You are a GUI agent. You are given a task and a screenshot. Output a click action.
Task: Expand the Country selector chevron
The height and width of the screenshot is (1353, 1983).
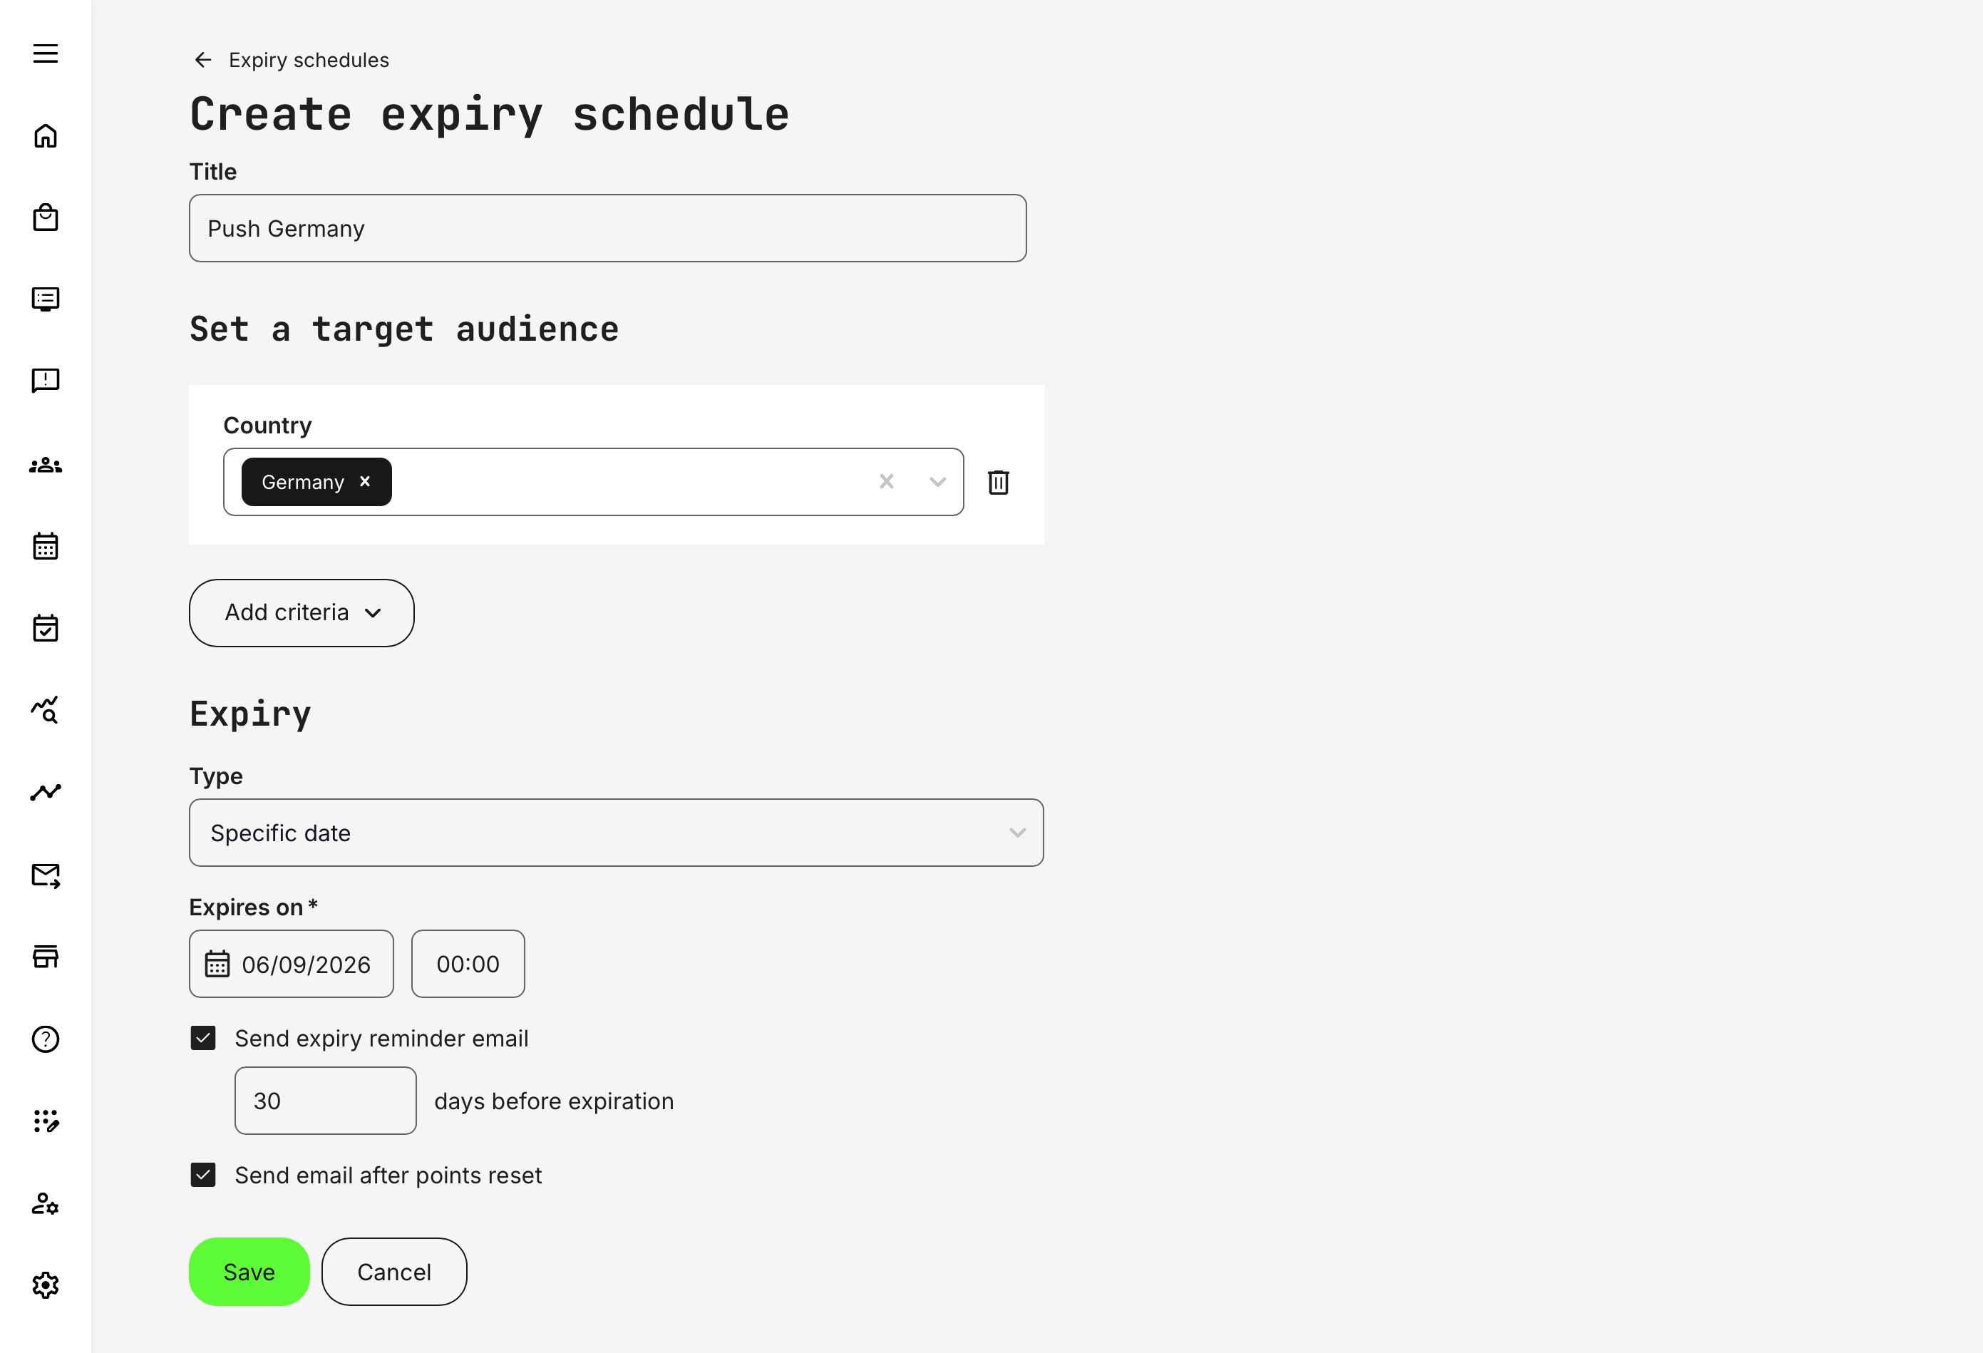(936, 481)
